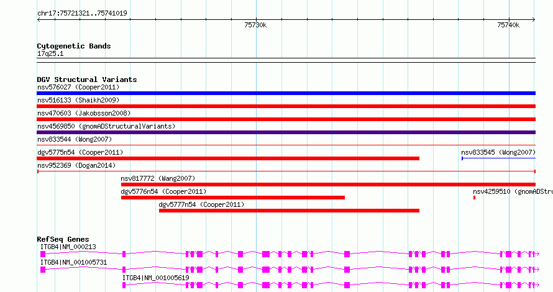This screenshot has height=292, width=553.
Task: Select the 17q25.1 cytogenetic band bar
Action: coord(286,60)
